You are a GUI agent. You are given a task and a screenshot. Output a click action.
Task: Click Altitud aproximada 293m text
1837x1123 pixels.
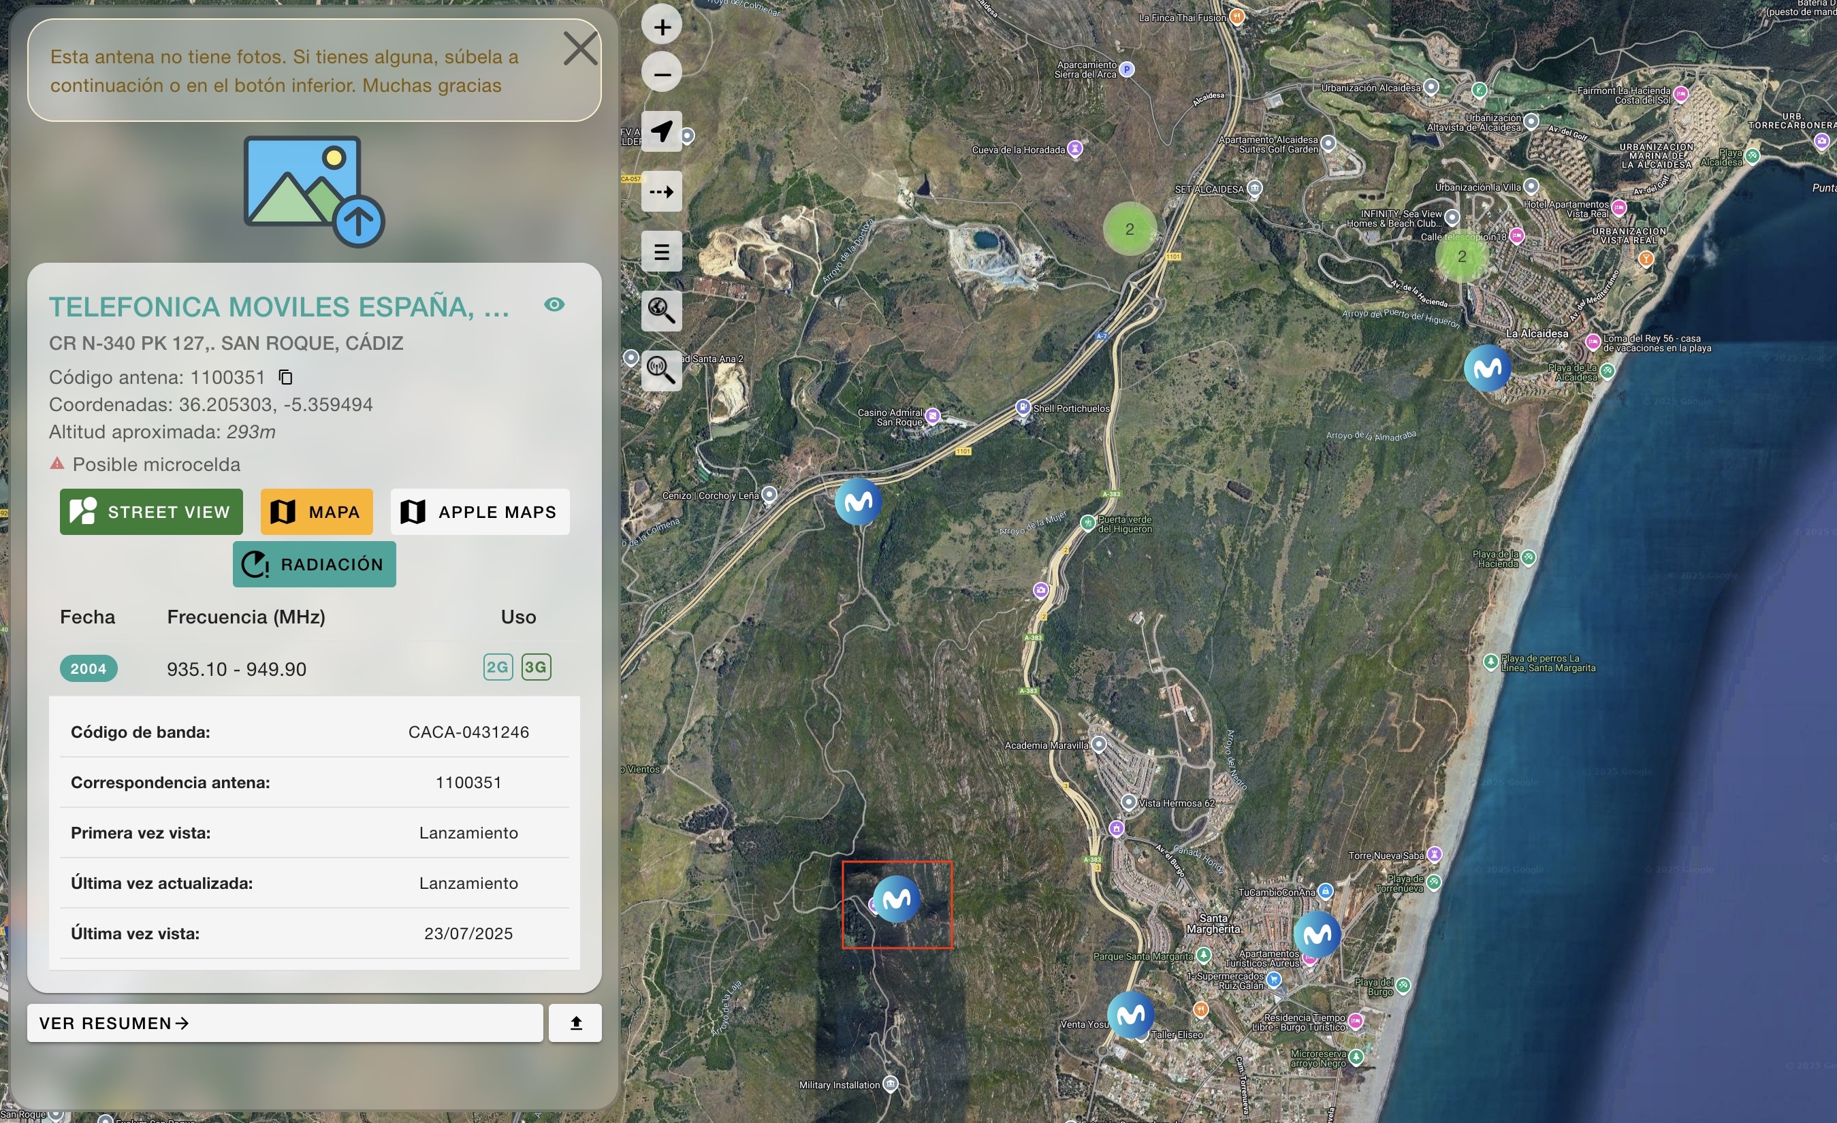pyautogui.click(x=162, y=432)
